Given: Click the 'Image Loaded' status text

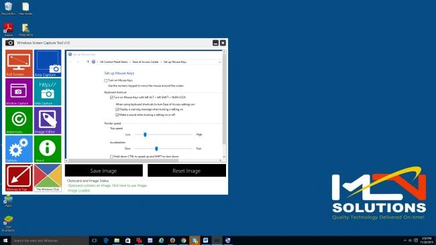Looking at the screenshot, I should point(78,191).
